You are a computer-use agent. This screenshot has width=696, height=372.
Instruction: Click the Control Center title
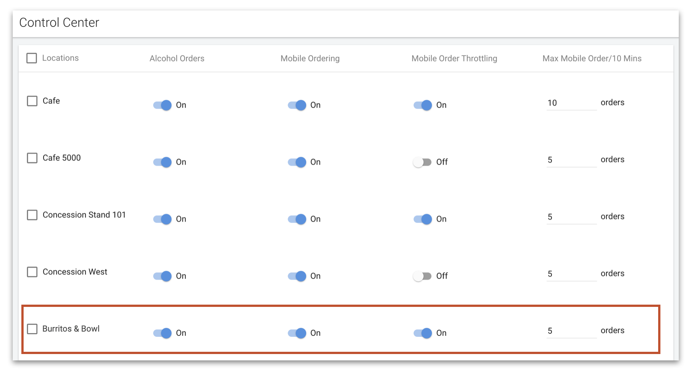59,22
